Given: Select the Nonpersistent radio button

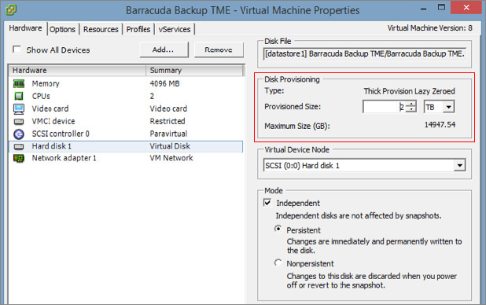Looking at the screenshot, I should pos(278,263).
